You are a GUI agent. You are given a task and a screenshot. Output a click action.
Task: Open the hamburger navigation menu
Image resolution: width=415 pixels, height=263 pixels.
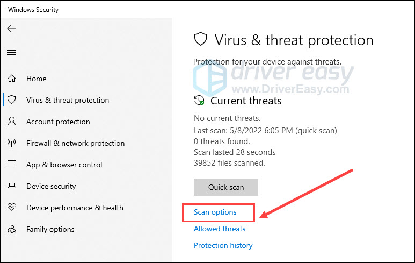point(11,53)
